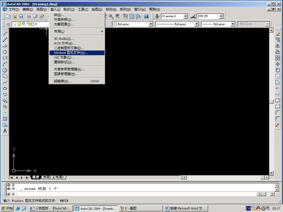Image resolution: width=283 pixels, height=212 pixels.
Task: Open the Help question mark icon
Action: 146,16
